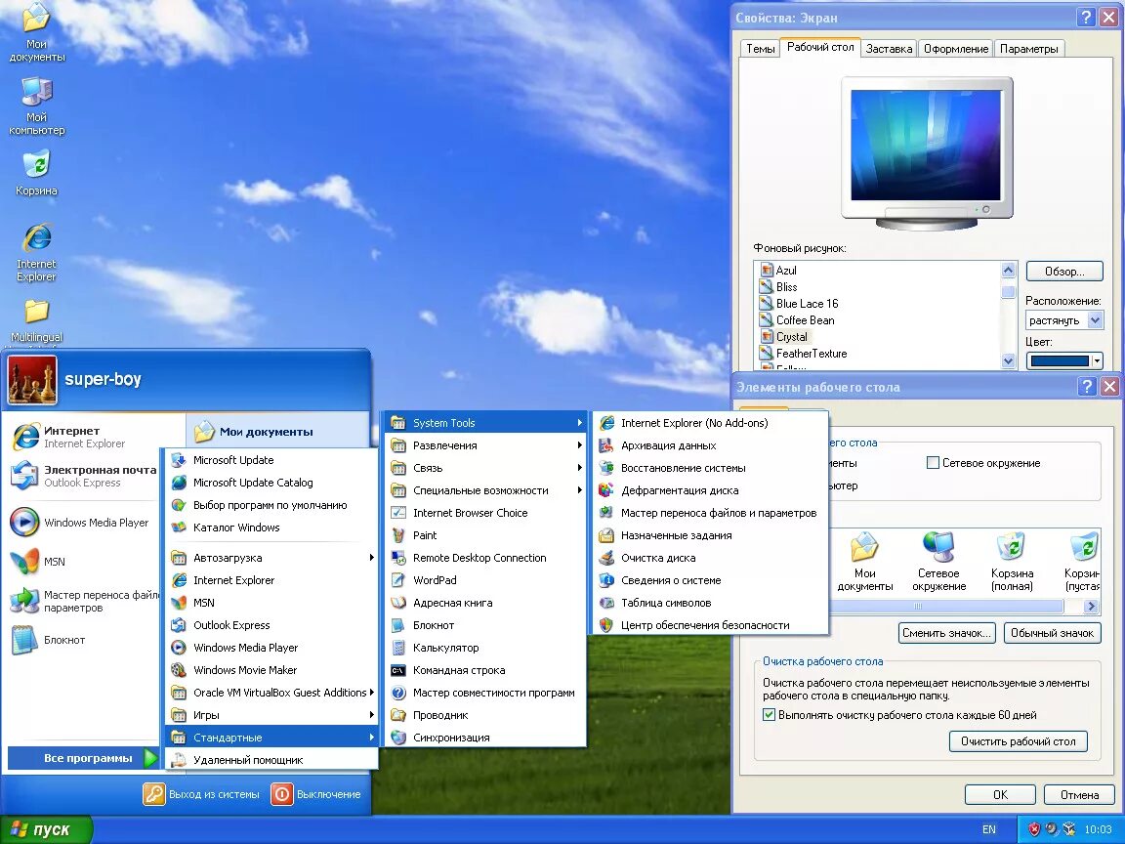Select Bliss wallpaper in list
This screenshot has height=844, width=1125.
pyautogui.click(x=786, y=287)
